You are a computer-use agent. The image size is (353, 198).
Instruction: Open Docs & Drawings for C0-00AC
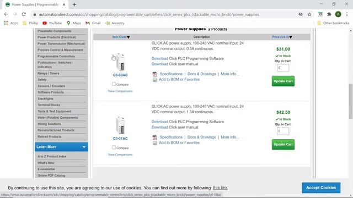coord(201,74)
